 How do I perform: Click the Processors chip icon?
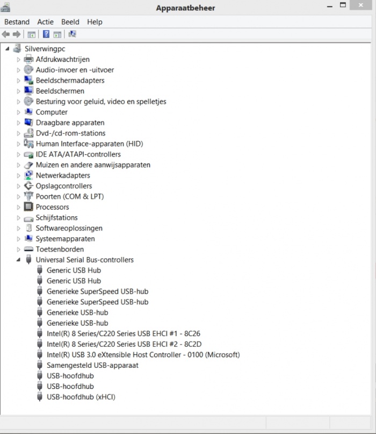28,207
